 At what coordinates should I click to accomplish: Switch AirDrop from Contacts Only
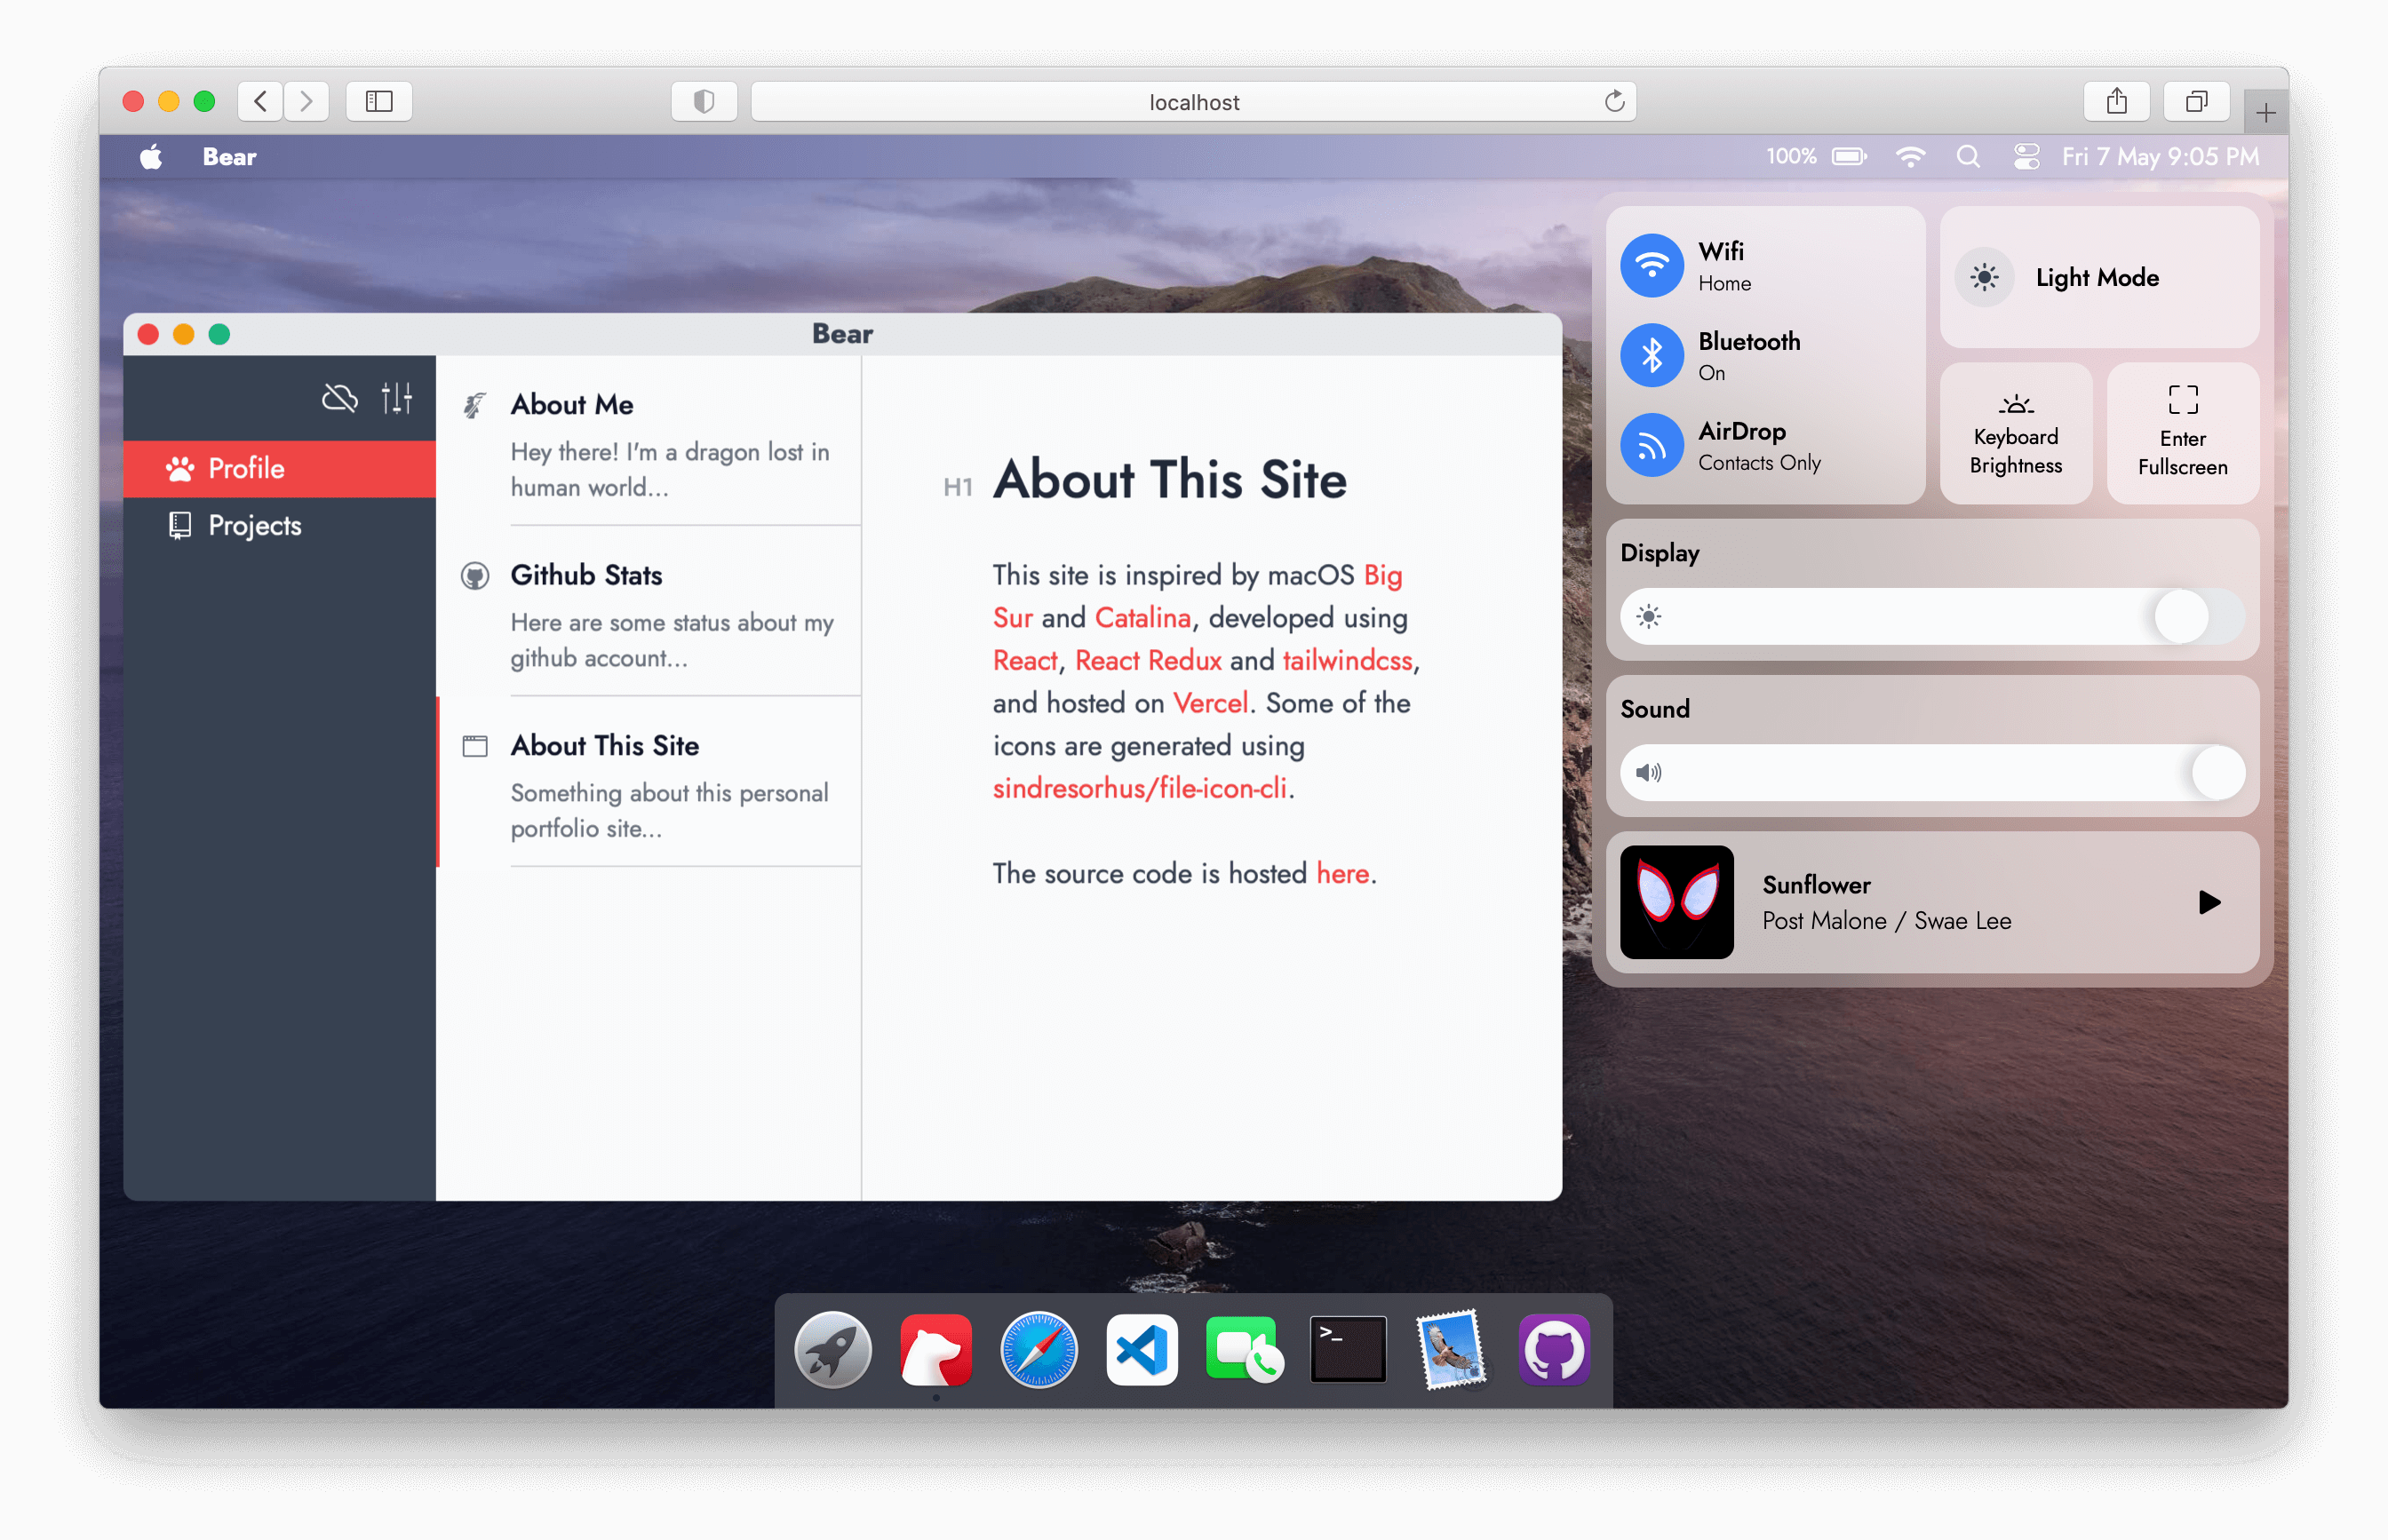(x=1652, y=446)
